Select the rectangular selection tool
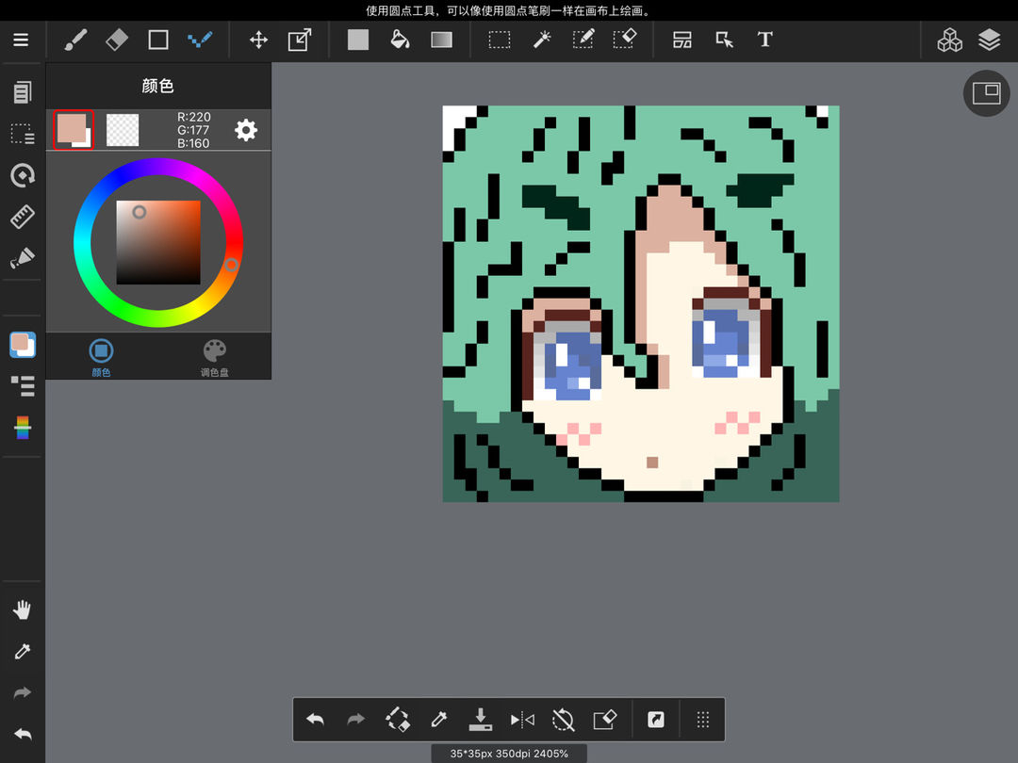 tap(500, 40)
